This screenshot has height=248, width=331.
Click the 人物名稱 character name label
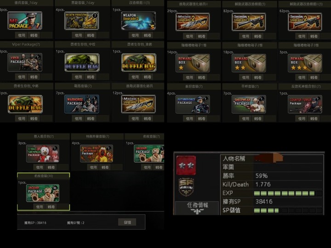[234, 158]
